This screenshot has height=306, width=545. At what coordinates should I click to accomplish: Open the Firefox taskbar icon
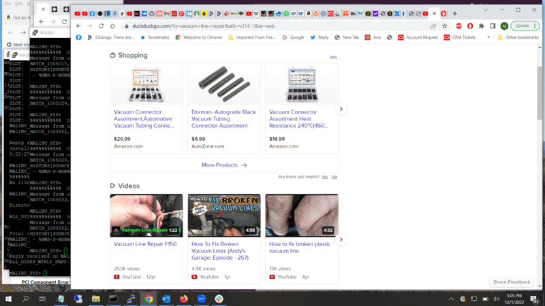coord(184,299)
